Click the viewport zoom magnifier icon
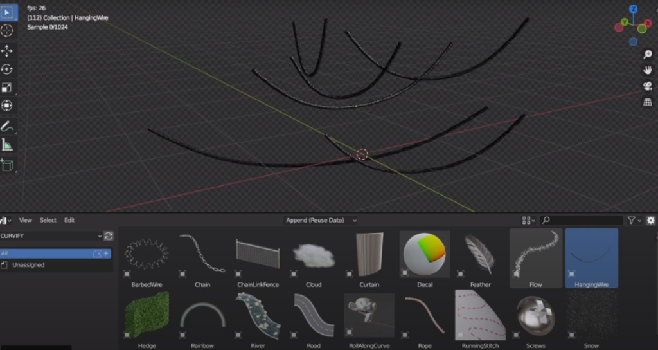This screenshot has height=350, width=658. 648,54
